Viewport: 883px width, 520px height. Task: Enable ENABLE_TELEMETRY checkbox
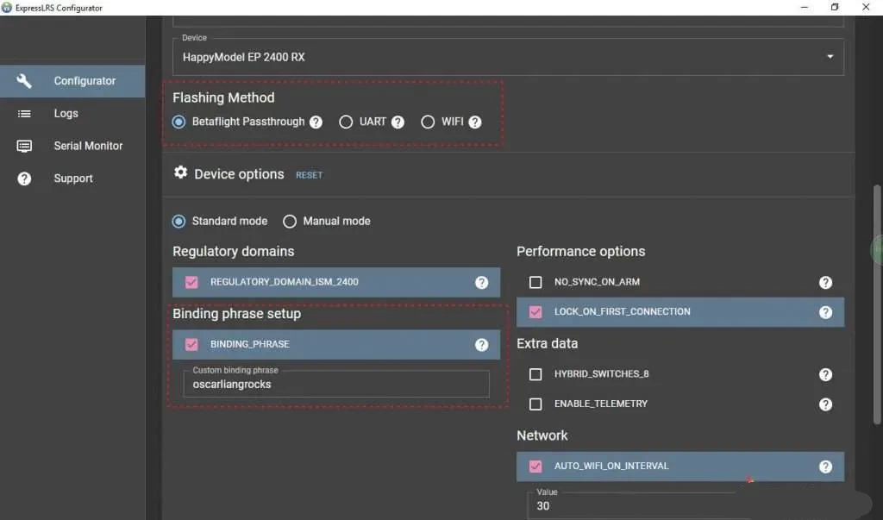click(535, 404)
